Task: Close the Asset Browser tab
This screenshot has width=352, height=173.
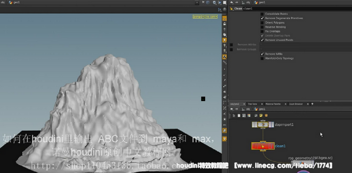Action: point(308,104)
